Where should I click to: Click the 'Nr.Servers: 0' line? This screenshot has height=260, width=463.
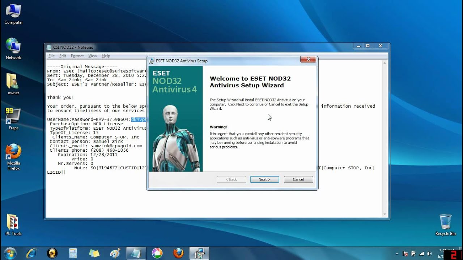pos(76,163)
